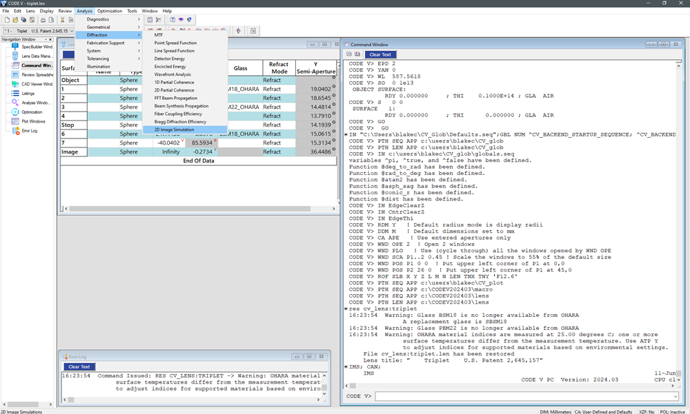
Task: Select the Y Semi-Aperture value 19.0402
Action: [315, 89]
